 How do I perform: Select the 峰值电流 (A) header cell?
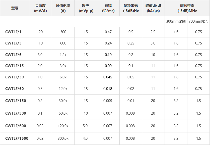pos(63,8)
